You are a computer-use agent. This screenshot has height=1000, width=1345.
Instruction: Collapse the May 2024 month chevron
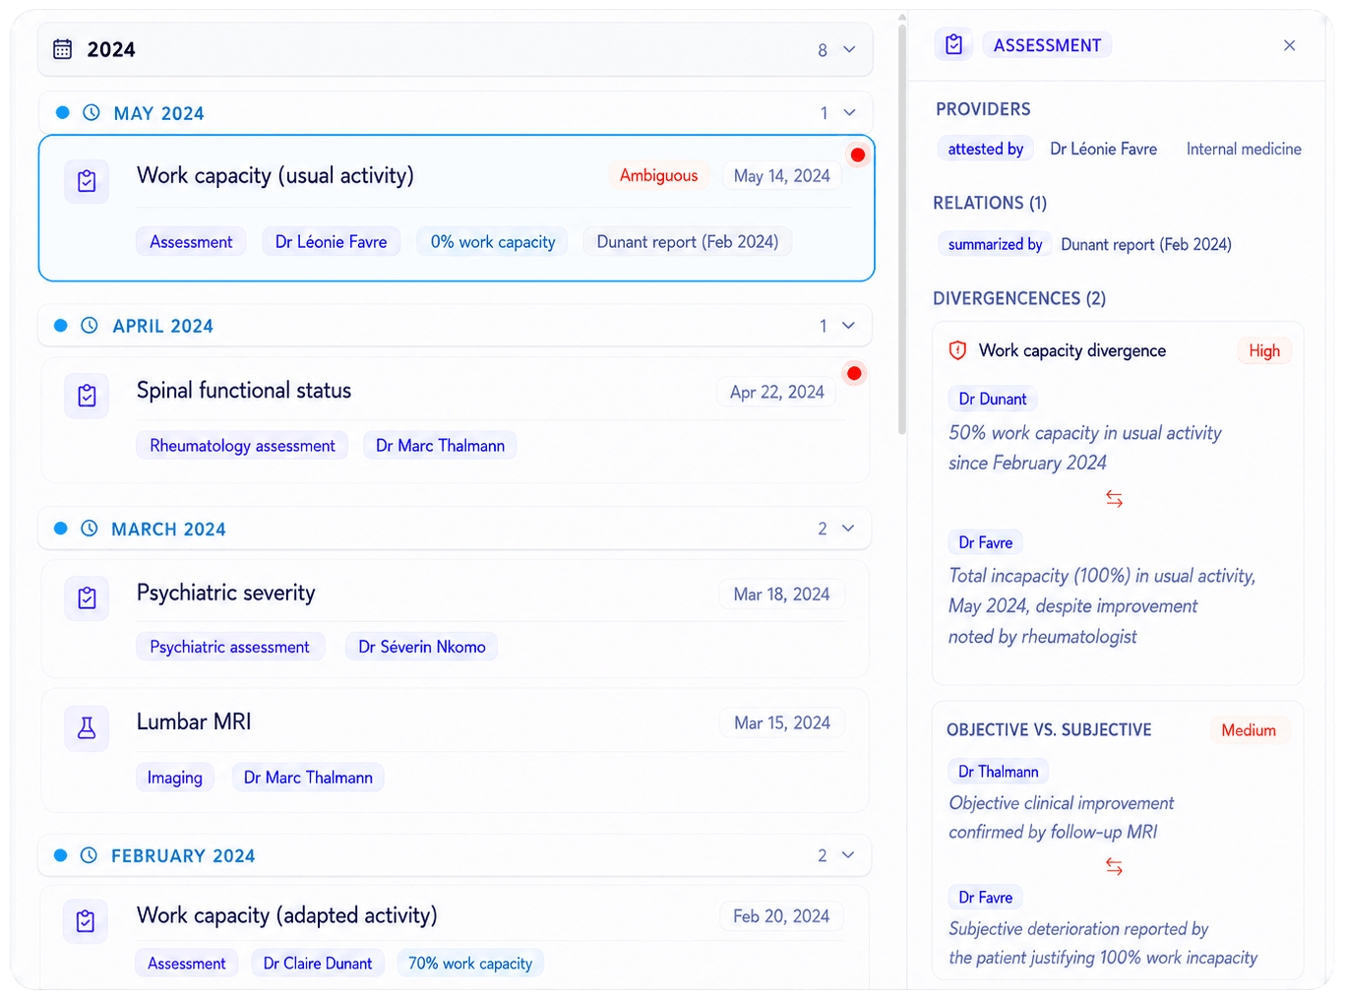click(x=849, y=112)
